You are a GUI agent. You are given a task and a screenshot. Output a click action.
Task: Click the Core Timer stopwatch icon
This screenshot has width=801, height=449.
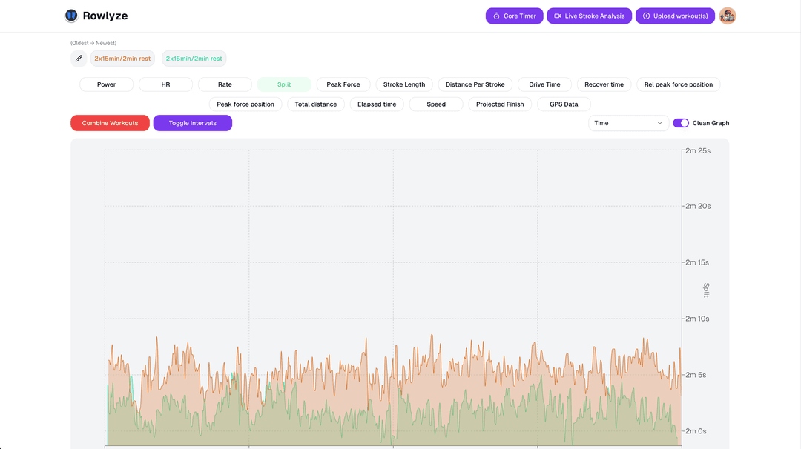click(x=496, y=16)
